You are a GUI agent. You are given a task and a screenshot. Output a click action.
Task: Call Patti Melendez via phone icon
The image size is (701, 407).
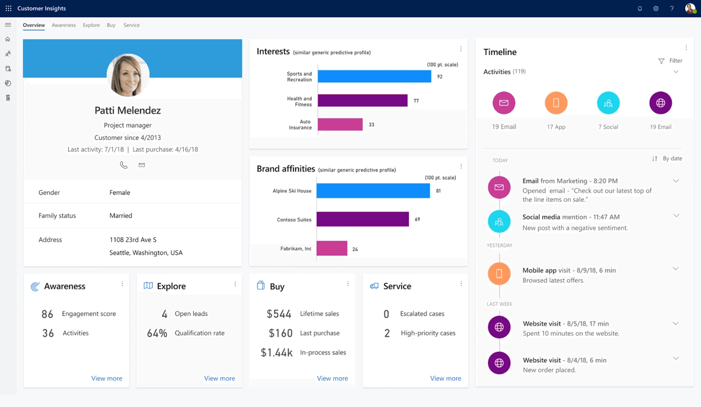pos(124,165)
